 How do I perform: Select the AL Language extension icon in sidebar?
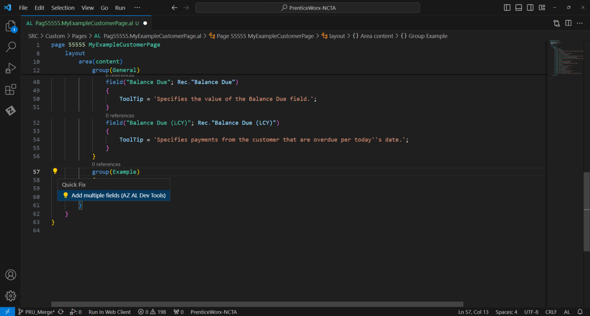10,111
